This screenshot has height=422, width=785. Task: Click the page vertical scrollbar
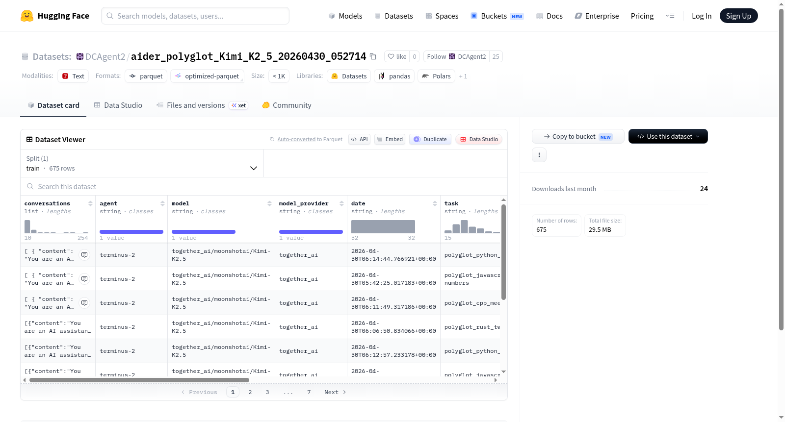(x=781, y=169)
